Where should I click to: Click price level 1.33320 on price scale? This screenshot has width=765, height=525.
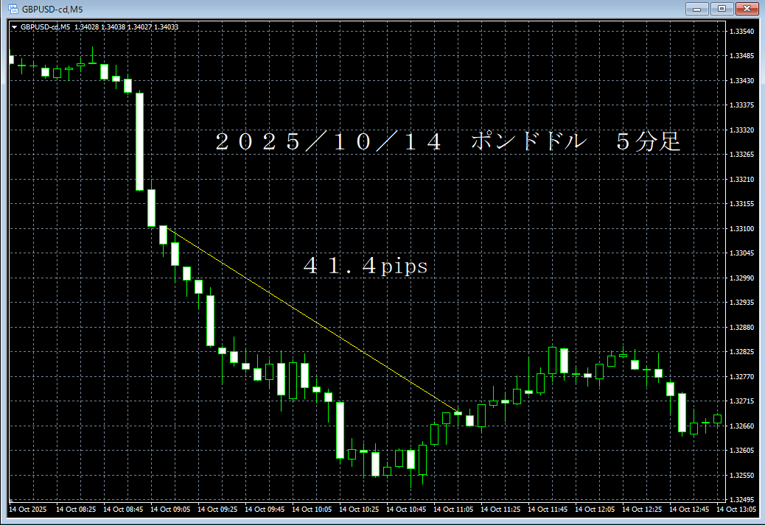[x=741, y=130]
